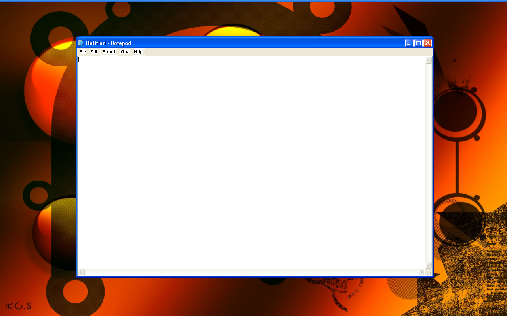
Task: Open the Format menu
Action: [x=109, y=51]
